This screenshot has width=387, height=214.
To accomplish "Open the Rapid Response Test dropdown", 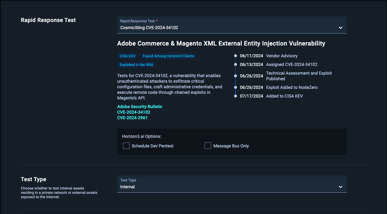I will (x=232, y=25).
